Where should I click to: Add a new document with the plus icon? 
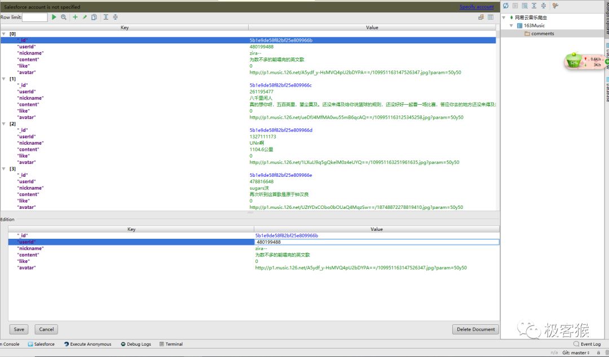point(75,17)
